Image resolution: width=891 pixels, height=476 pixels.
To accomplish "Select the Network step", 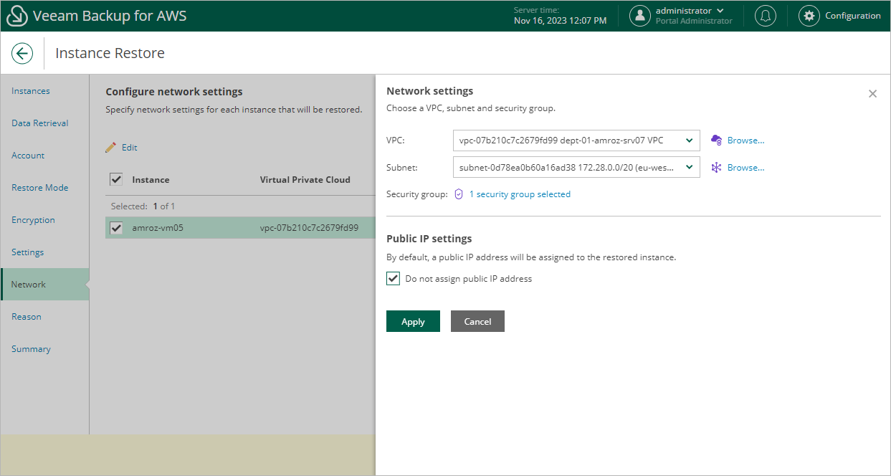I will tap(44, 285).
